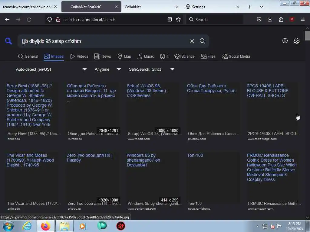Click the Firefox Search box
310x232 pixels.
[215, 20]
